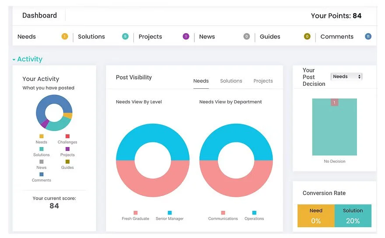This screenshot has height=238, width=385.
Task: Click the Needs count badge
Action: coord(65,37)
